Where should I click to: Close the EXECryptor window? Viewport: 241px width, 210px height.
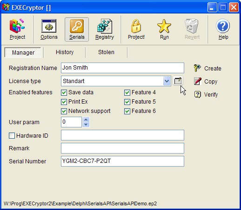(x=234, y=7)
